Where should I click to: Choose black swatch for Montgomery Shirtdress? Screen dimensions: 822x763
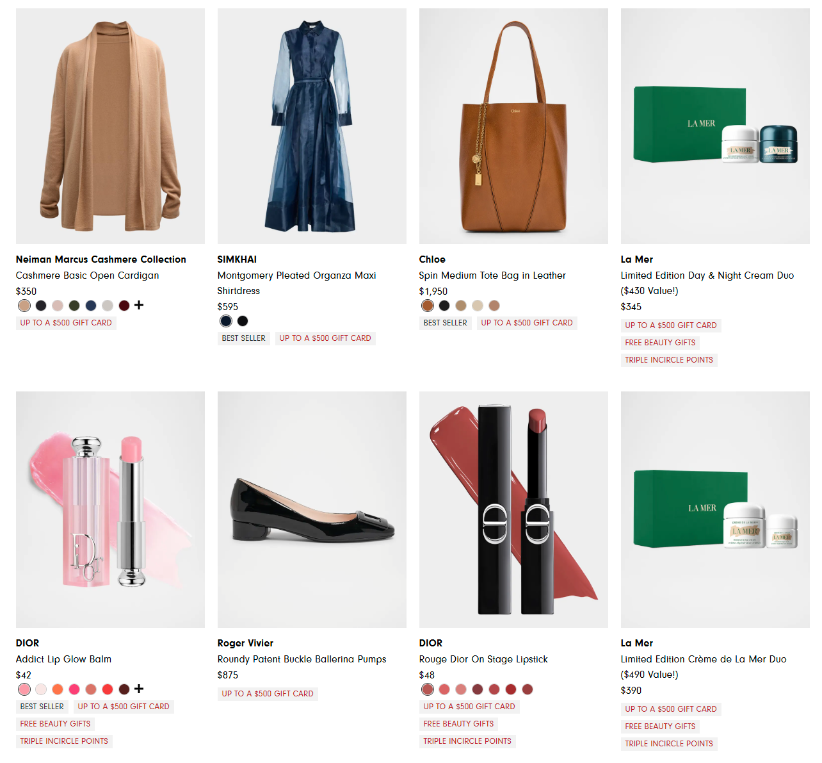[x=243, y=321]
